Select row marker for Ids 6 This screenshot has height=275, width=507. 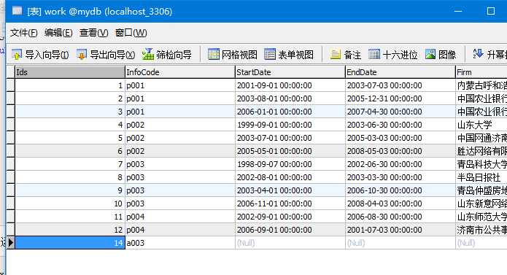[10, 151]
